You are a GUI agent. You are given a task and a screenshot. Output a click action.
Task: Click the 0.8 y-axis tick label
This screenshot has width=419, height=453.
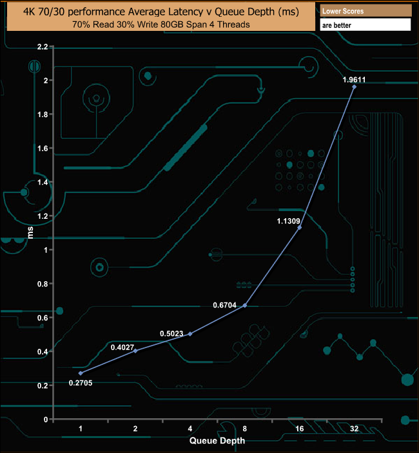point(43,284)
